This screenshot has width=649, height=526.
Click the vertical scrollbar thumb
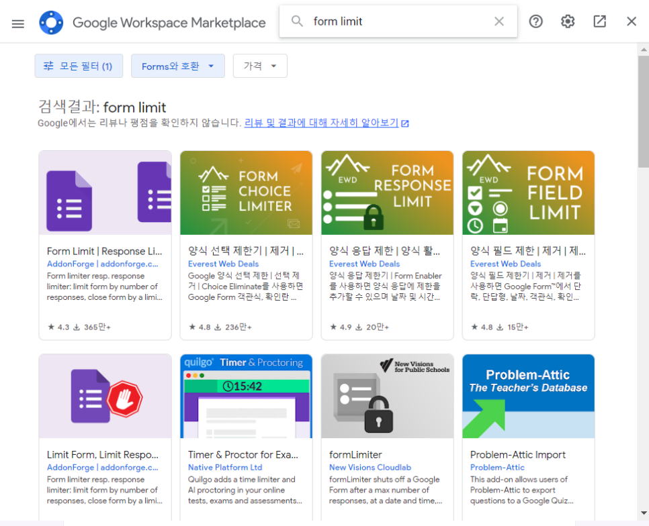pos(643,111)
